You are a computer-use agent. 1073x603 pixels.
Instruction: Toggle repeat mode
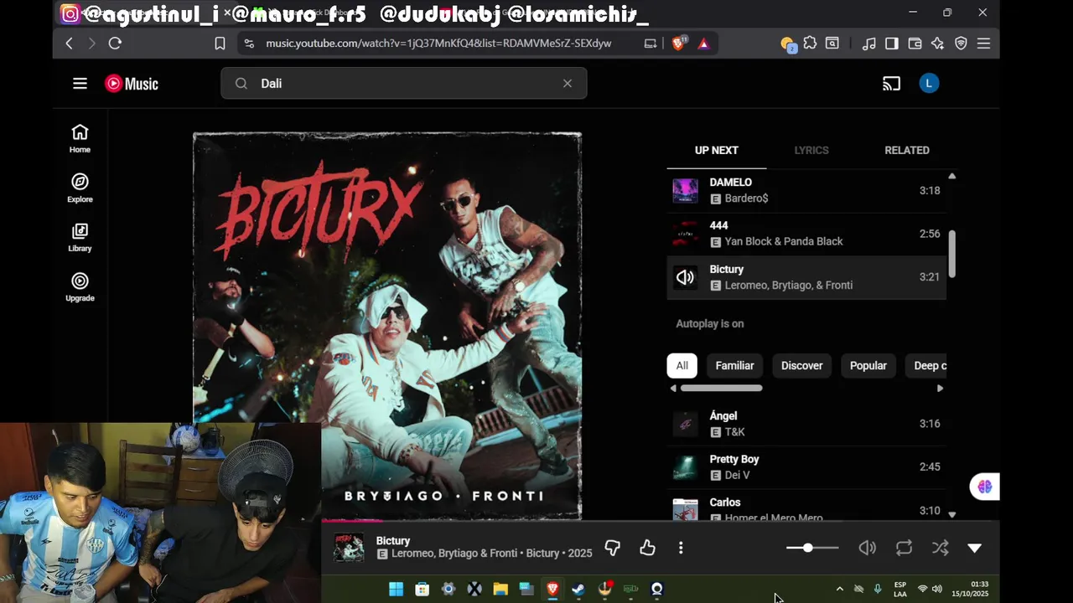coord(904,548)
